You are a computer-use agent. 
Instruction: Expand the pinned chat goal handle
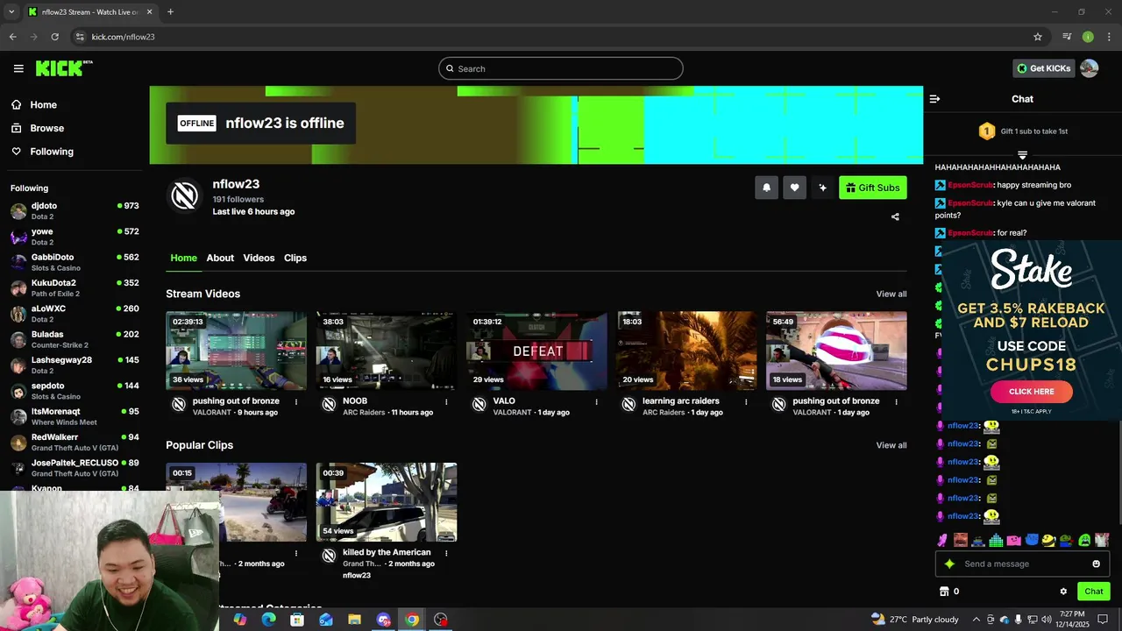(x=1022, y=154)
